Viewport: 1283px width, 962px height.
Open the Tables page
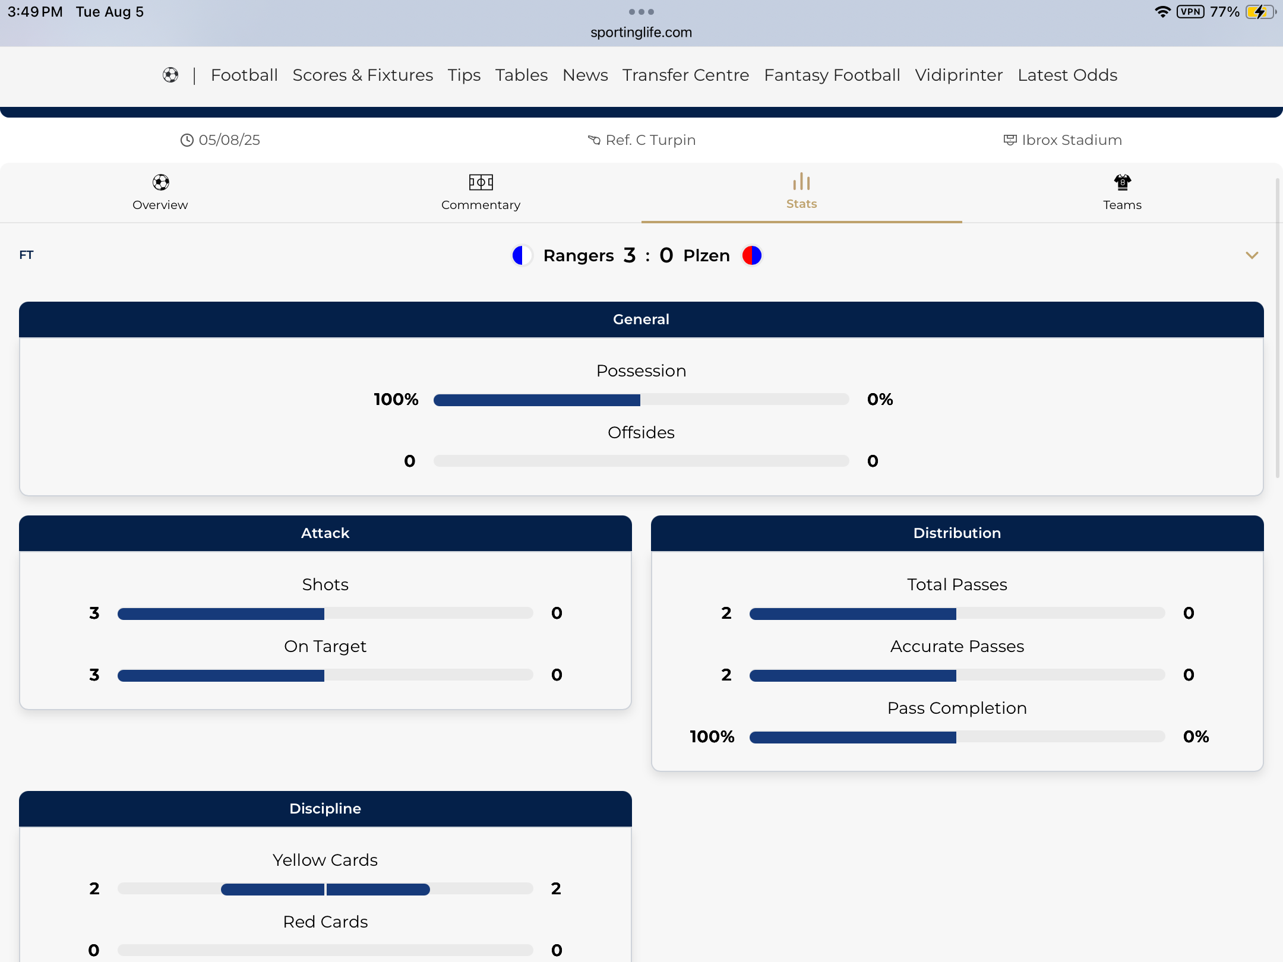pos(522,75)
